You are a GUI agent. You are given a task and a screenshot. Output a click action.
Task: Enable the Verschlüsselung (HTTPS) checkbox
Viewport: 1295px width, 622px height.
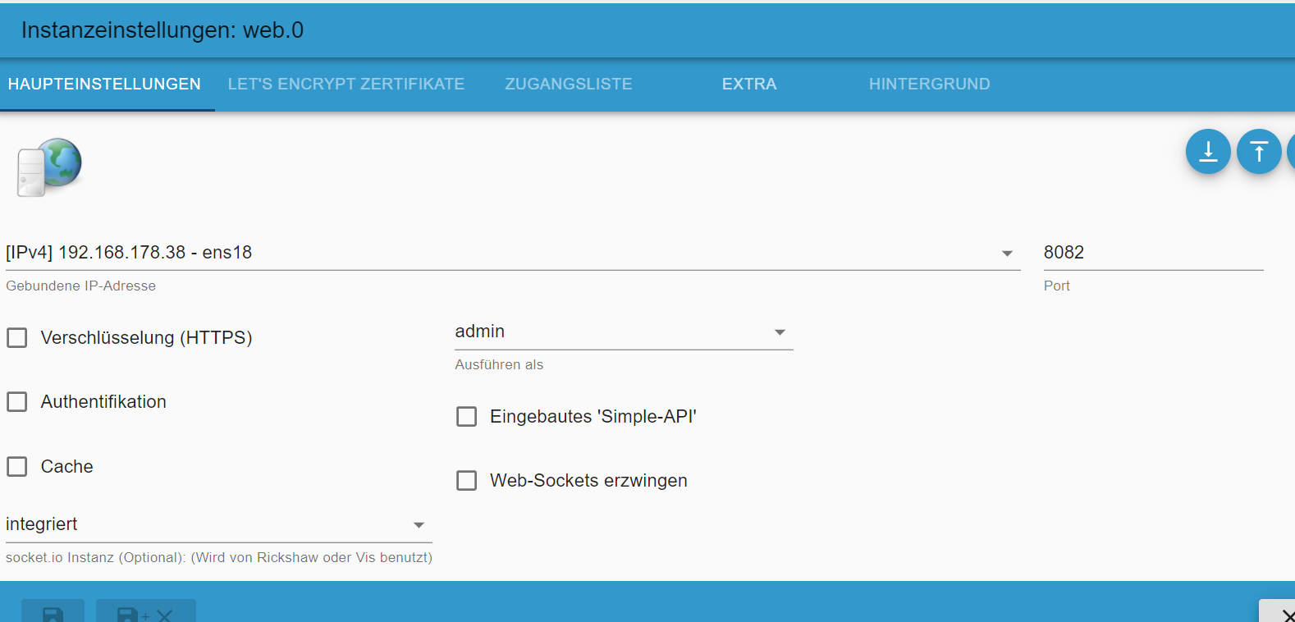click(x=17, y=338)
